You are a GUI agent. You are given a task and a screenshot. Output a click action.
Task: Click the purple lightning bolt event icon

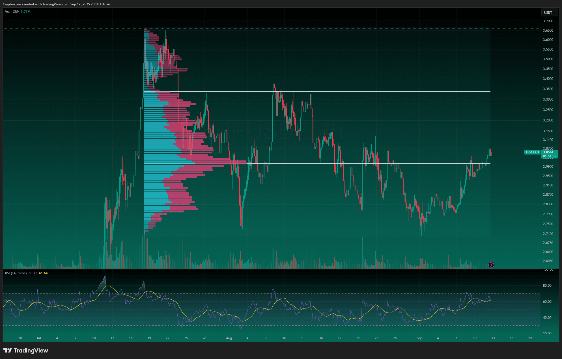491,265
